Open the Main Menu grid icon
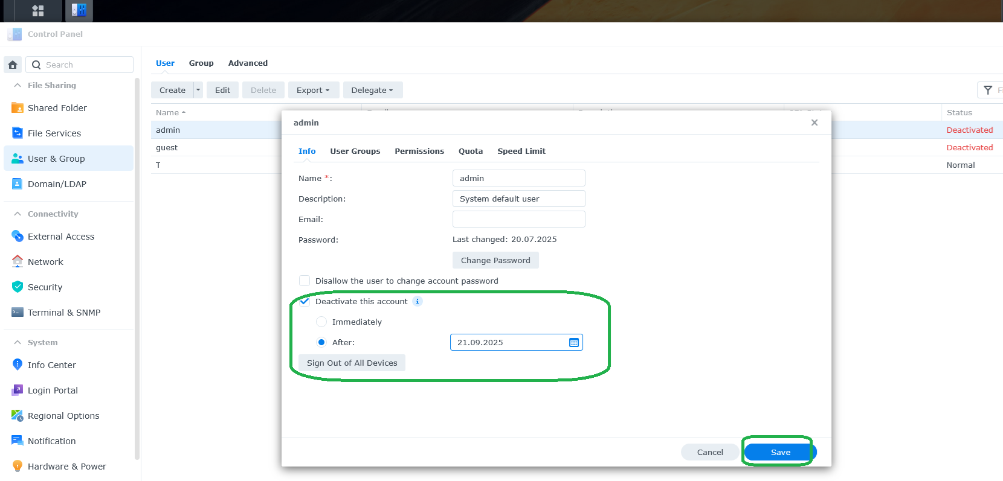Viewport: 1003px width, 481px height. 38,10
